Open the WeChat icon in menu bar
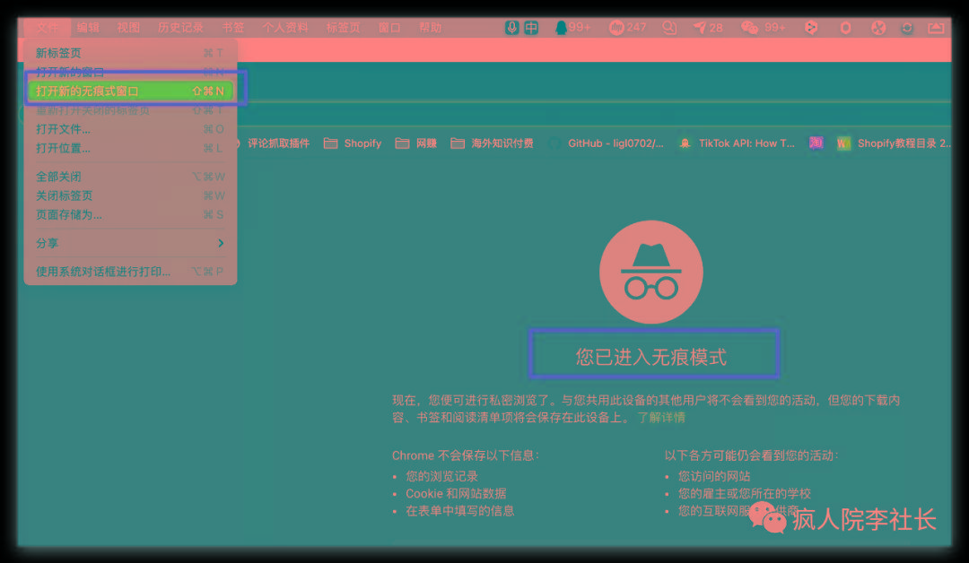The image size is (969, 563). (x=750, y=28)
